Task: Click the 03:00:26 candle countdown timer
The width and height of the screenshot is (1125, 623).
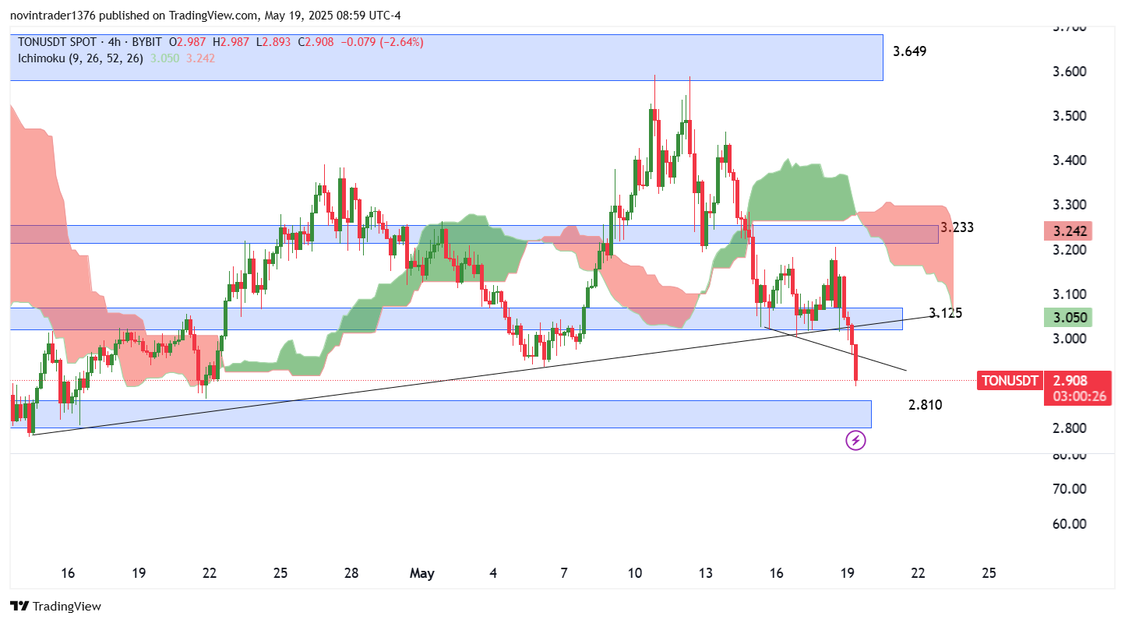Action: pyautogui.click(x=1078, y=396)
